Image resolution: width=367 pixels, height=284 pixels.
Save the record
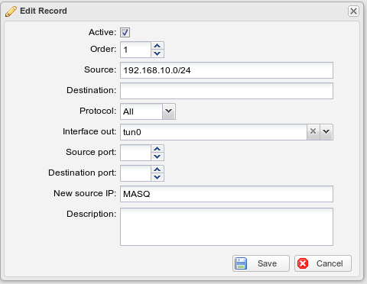[x=261, y=263]
